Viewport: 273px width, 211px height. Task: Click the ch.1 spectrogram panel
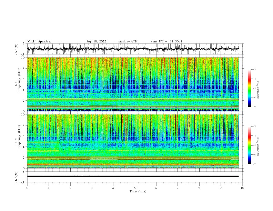(x=133, y=84)
